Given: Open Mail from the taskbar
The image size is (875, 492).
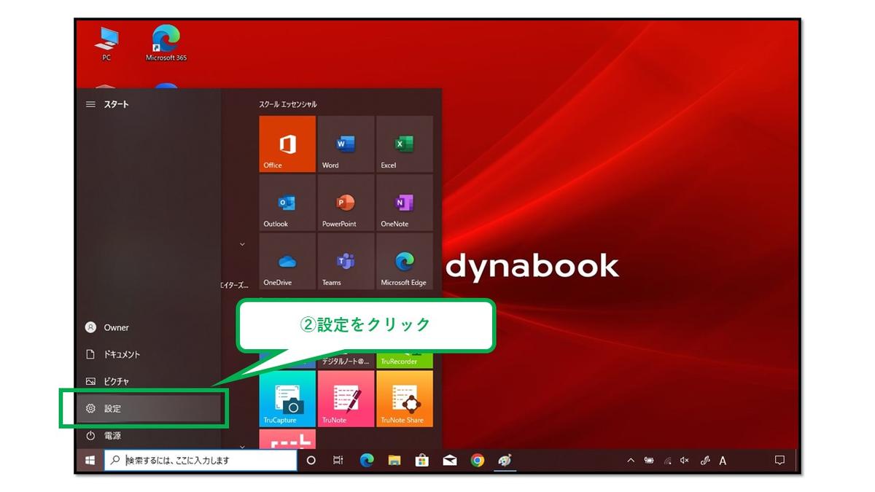Looking at the screenshot, I should 450,461.
